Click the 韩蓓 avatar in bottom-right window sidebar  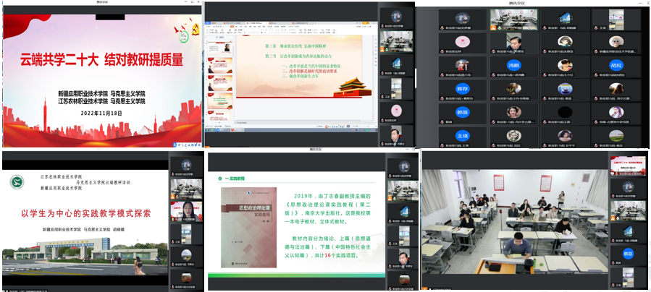628,253
